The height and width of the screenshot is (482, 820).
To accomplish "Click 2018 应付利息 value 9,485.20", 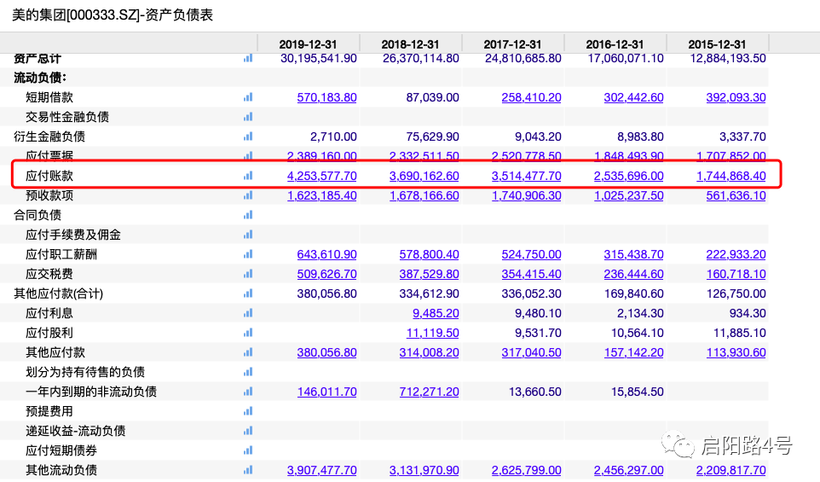I will point(436,313).
